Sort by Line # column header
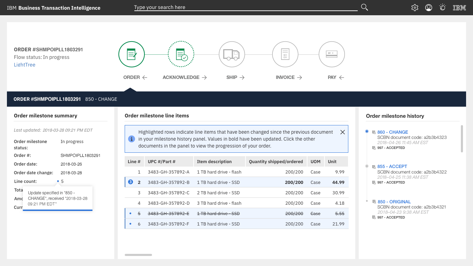Image resolution: width=473 pixels, height=266 pixels. coord(134,161)
